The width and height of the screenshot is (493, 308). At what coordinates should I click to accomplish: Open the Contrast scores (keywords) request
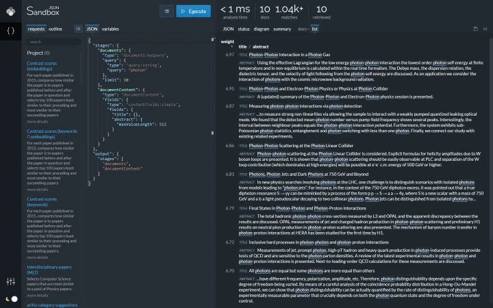(x=42, y=202)
